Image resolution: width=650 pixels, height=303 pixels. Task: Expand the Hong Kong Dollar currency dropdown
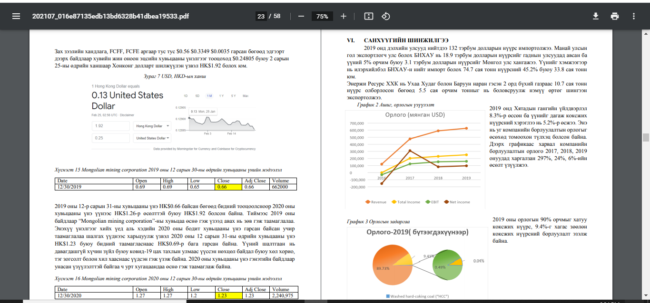(152, 126)
